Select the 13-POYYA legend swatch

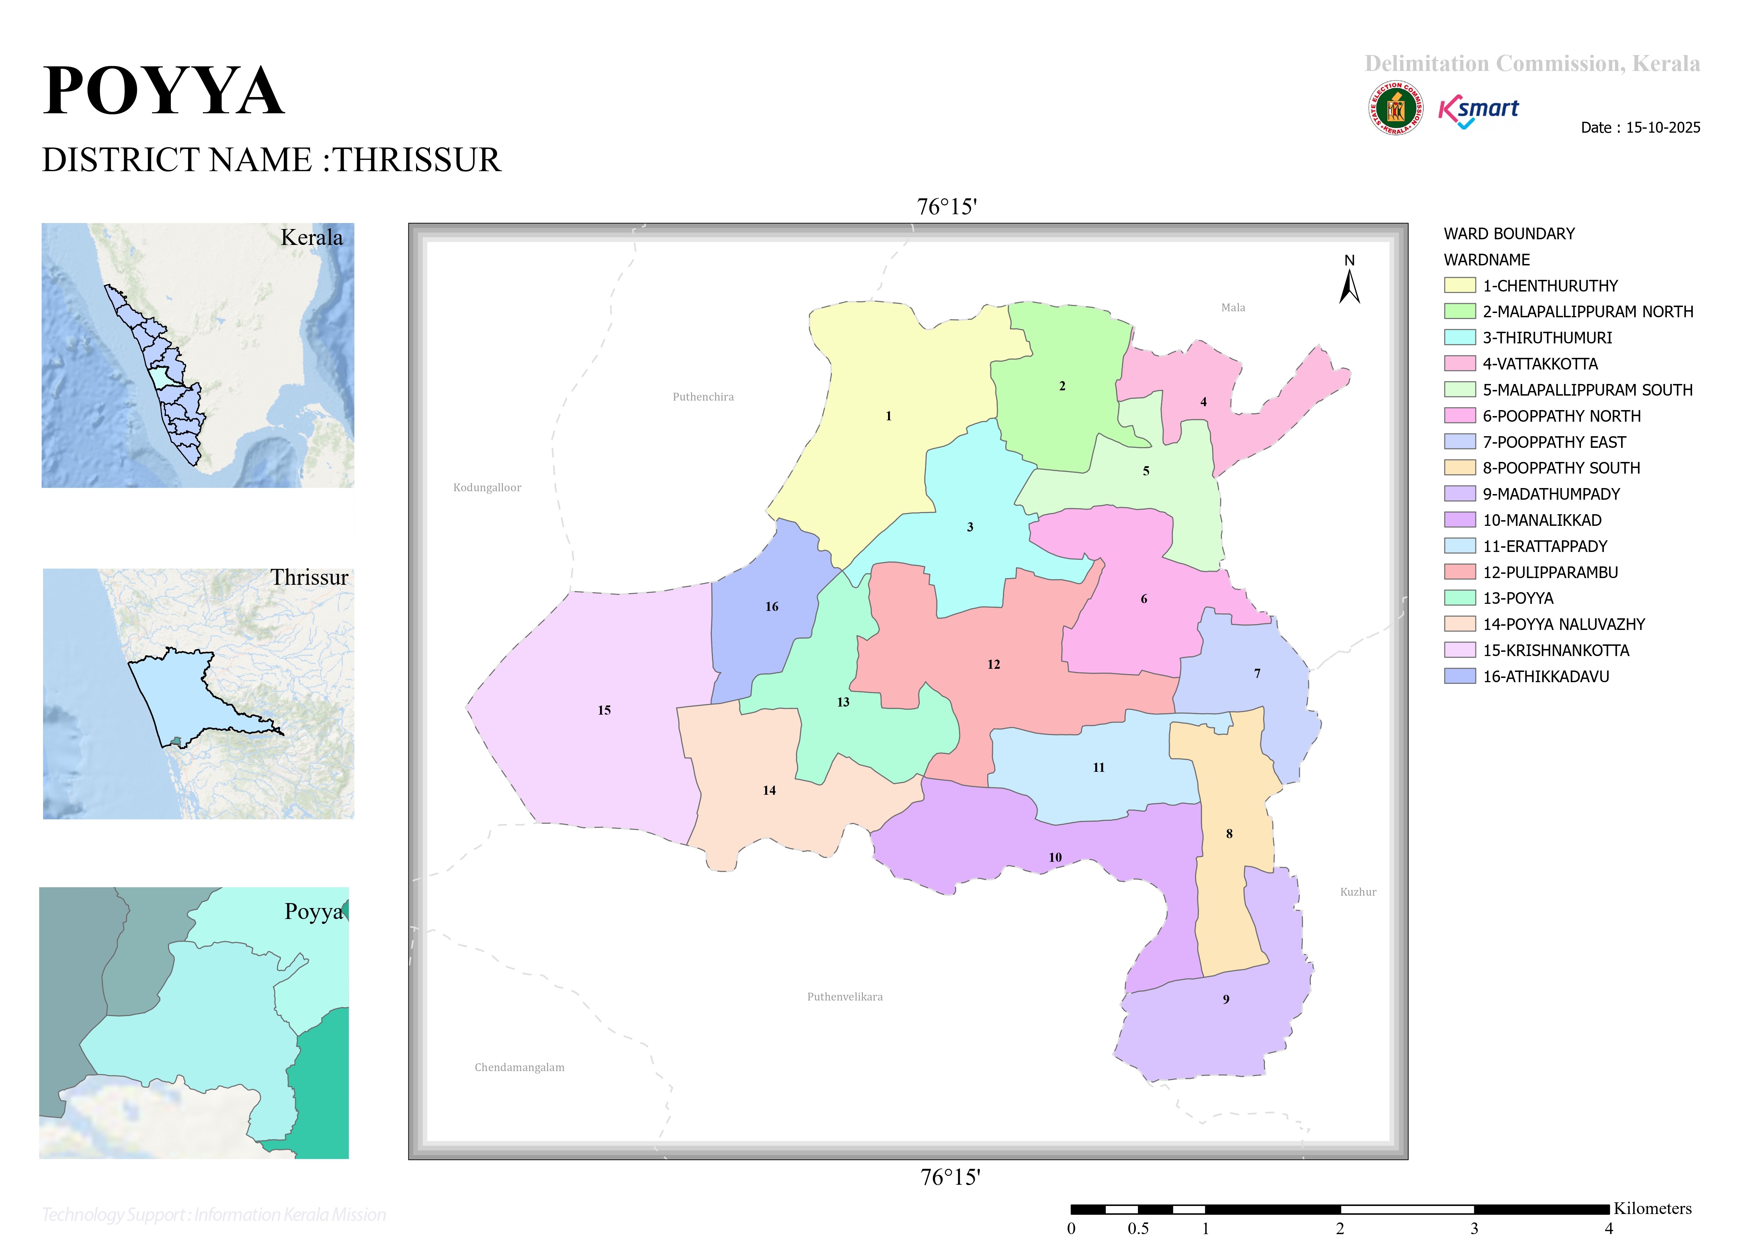pos(1460,598)
